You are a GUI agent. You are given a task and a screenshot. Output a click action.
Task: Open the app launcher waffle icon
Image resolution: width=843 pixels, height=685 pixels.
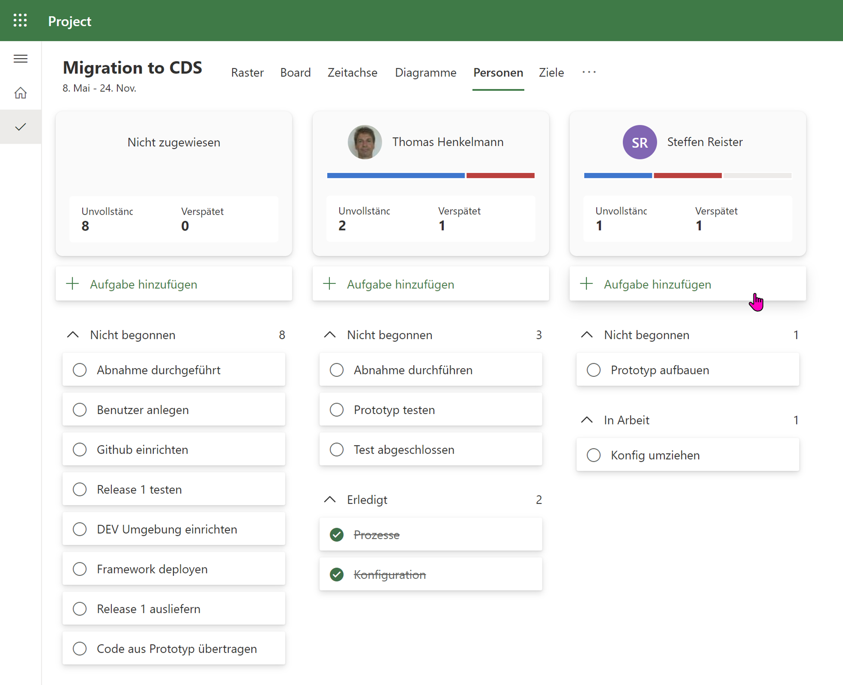pos(20,20)
